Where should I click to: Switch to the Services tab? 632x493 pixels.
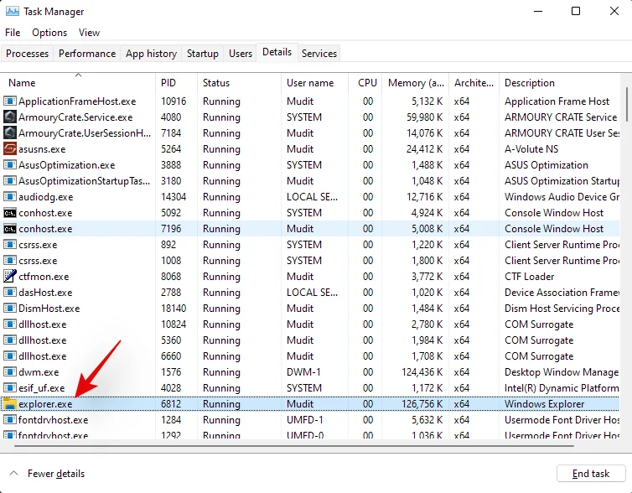coord(319,54)
